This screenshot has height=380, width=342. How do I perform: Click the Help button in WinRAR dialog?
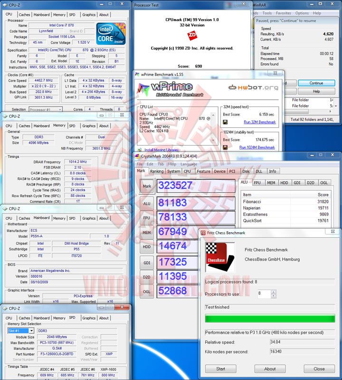(x=316, y=91)
